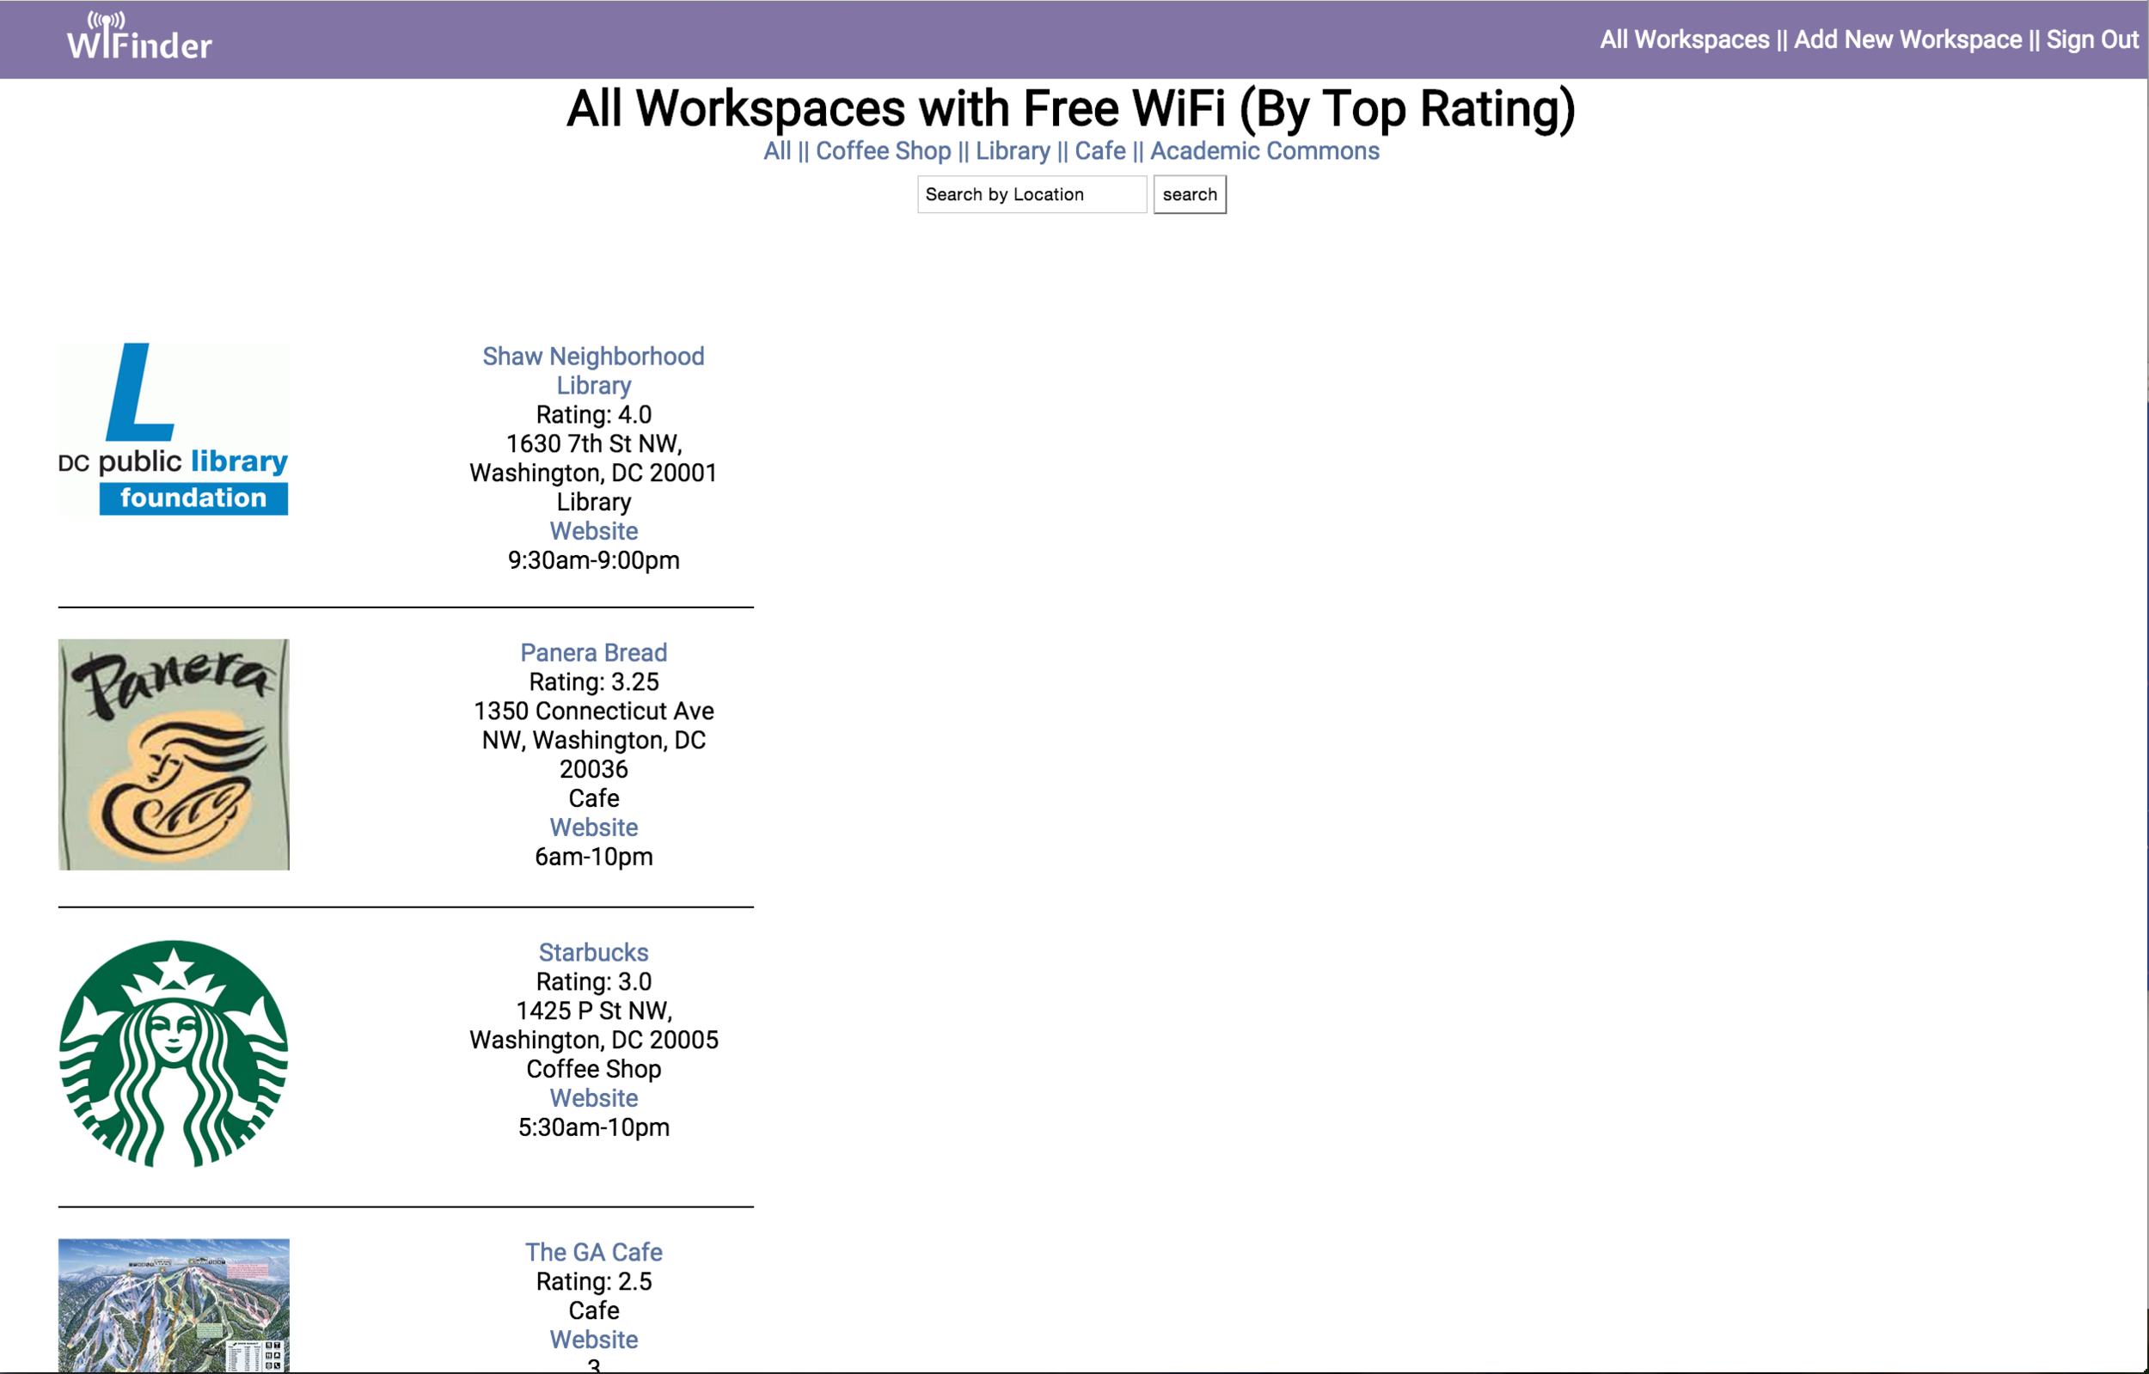Image resolution: width=2149 pixels, height=1374 pixels.
Task: Filter by Academic Commons
Action: (1264, 150)
